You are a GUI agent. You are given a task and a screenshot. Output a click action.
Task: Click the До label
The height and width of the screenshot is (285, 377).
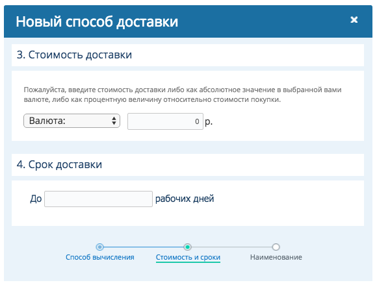[36, 199]
